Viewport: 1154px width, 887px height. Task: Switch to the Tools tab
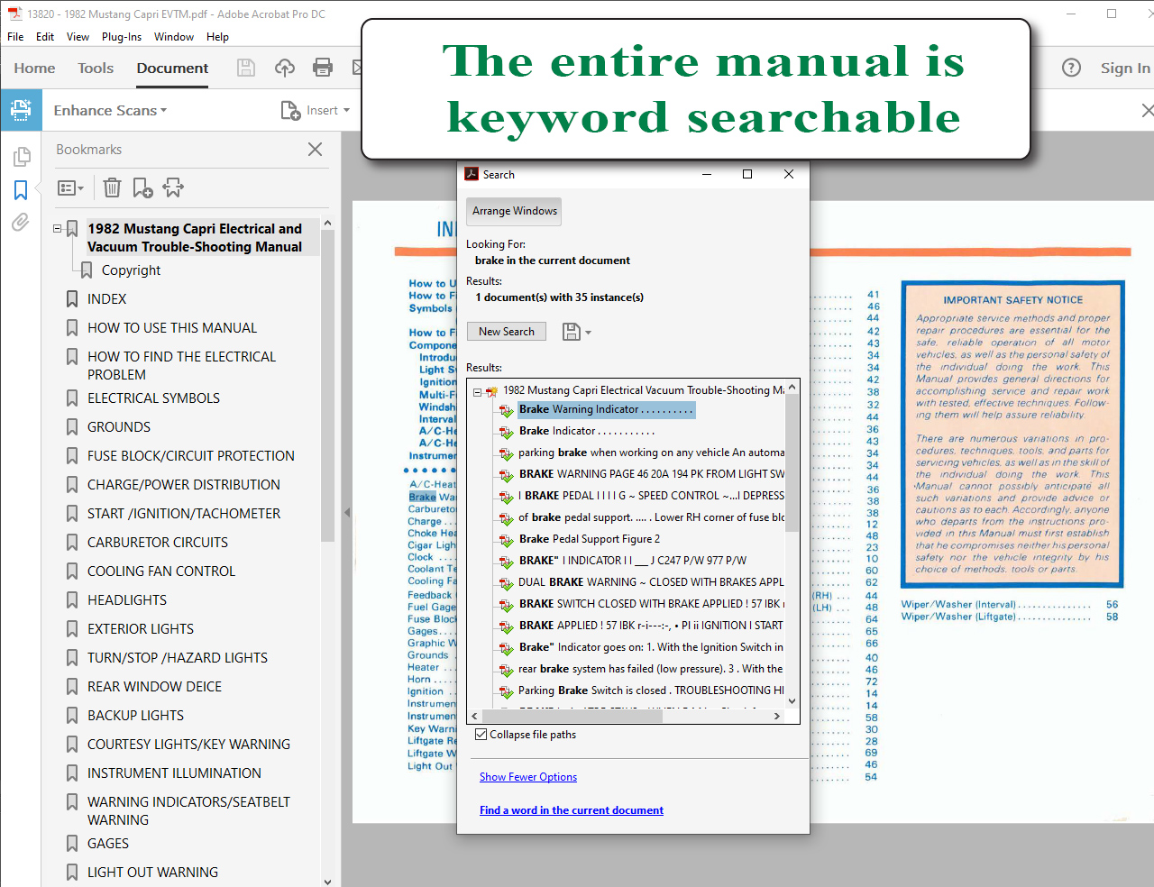[x=96, y=68]
